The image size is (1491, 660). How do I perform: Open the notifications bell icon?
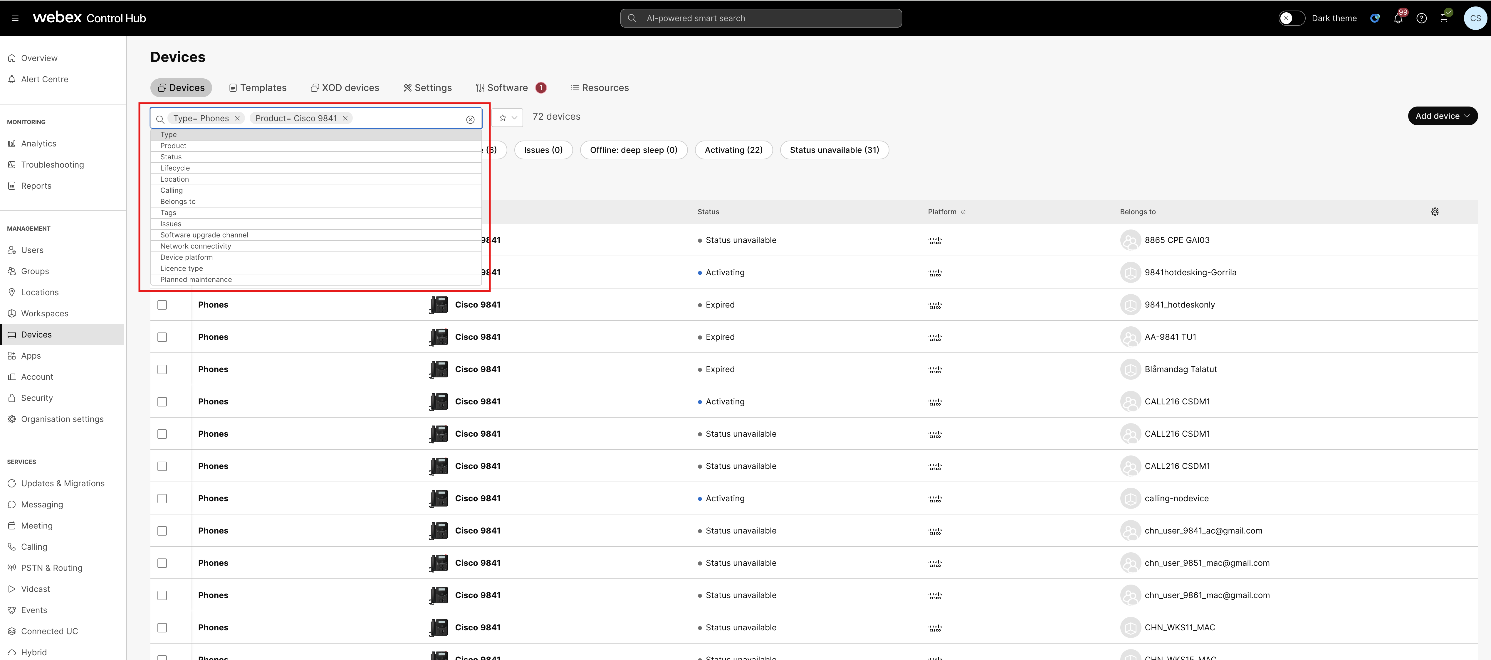[1398, 18]
